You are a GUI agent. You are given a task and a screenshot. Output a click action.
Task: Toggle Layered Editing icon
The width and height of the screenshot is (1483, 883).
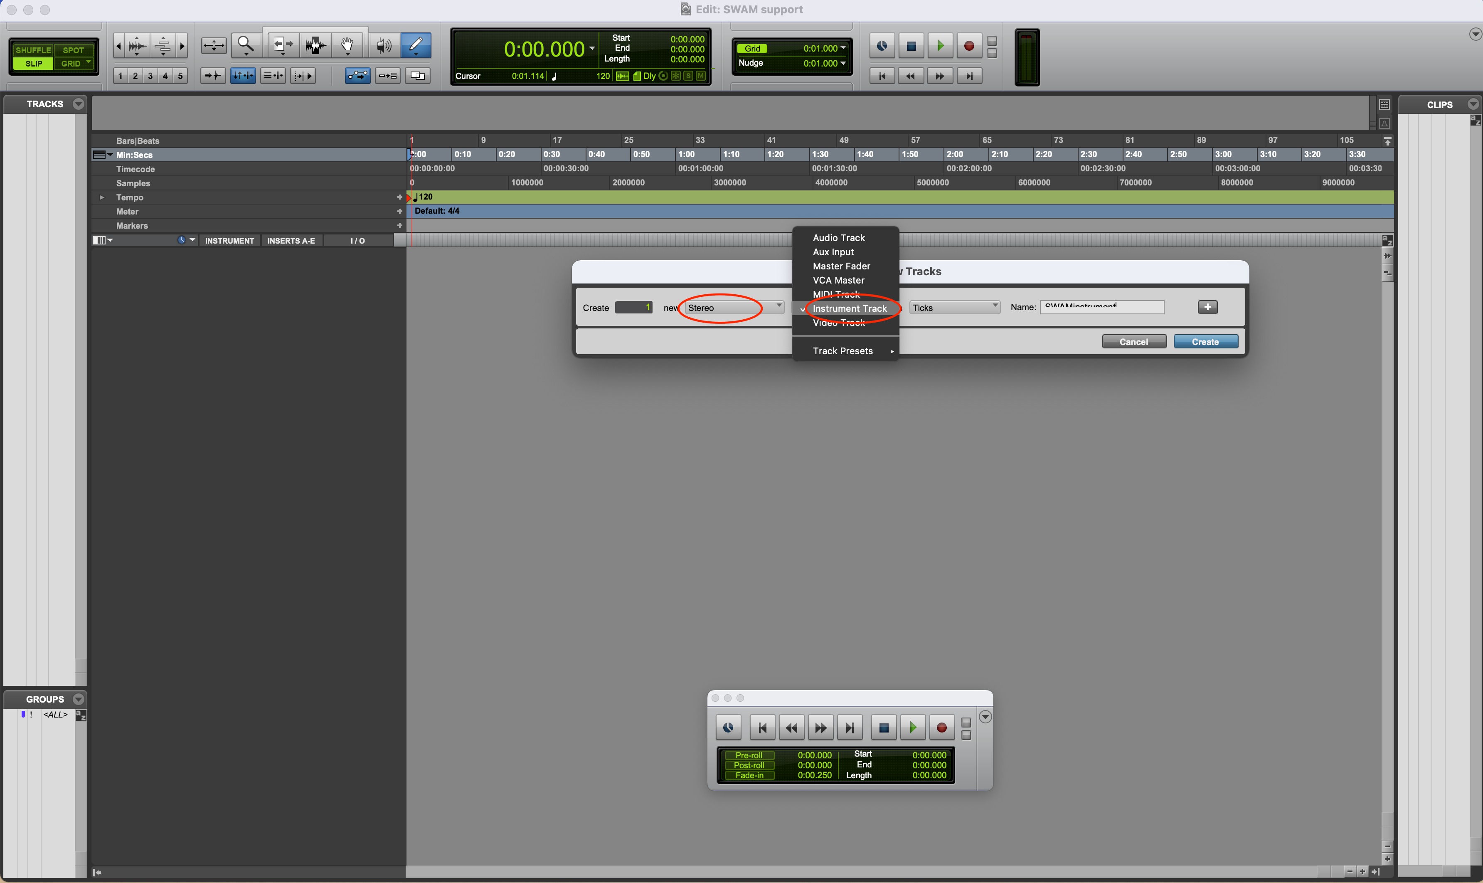[x=418, y=76]
